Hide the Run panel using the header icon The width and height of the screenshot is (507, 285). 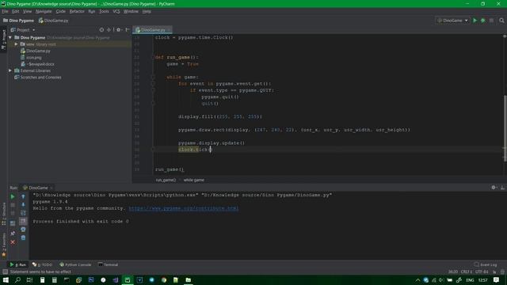click(502, 188)
